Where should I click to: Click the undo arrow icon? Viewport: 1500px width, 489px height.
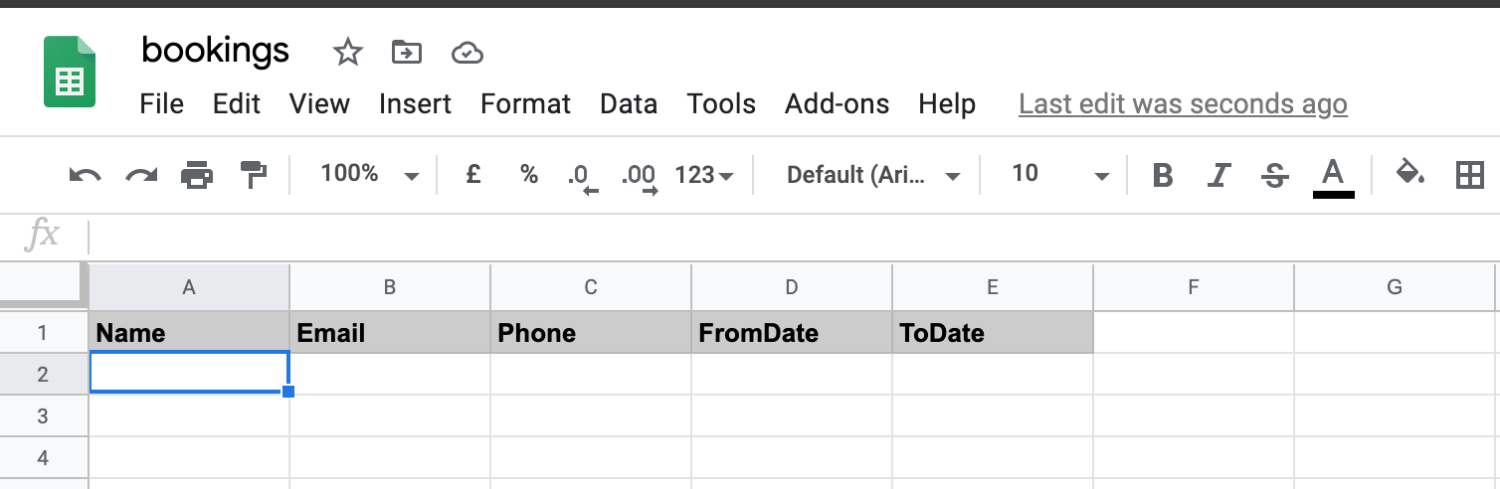click(85, 176)
